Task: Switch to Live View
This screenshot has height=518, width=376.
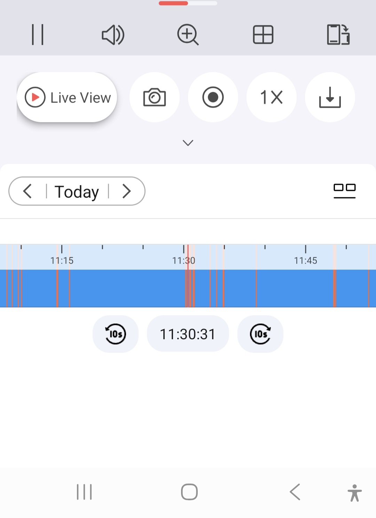Action: click(x=67, y=97)
